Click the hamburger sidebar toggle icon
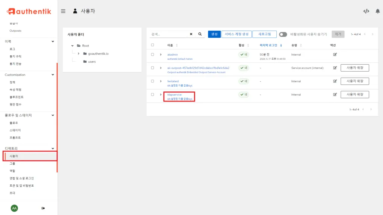383x215 pixels. 63,11
